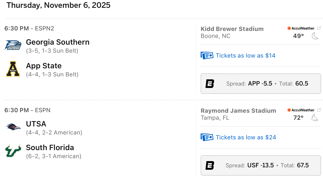Click the ticket icon for Raymond James game
Viewport: 323px width, 177px height.
(207, 137)
